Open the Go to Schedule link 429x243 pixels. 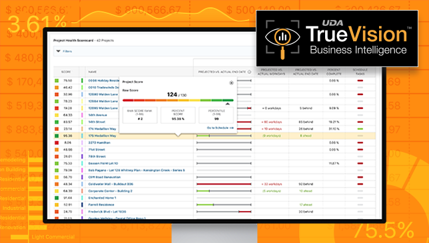[x=220, y=127]
